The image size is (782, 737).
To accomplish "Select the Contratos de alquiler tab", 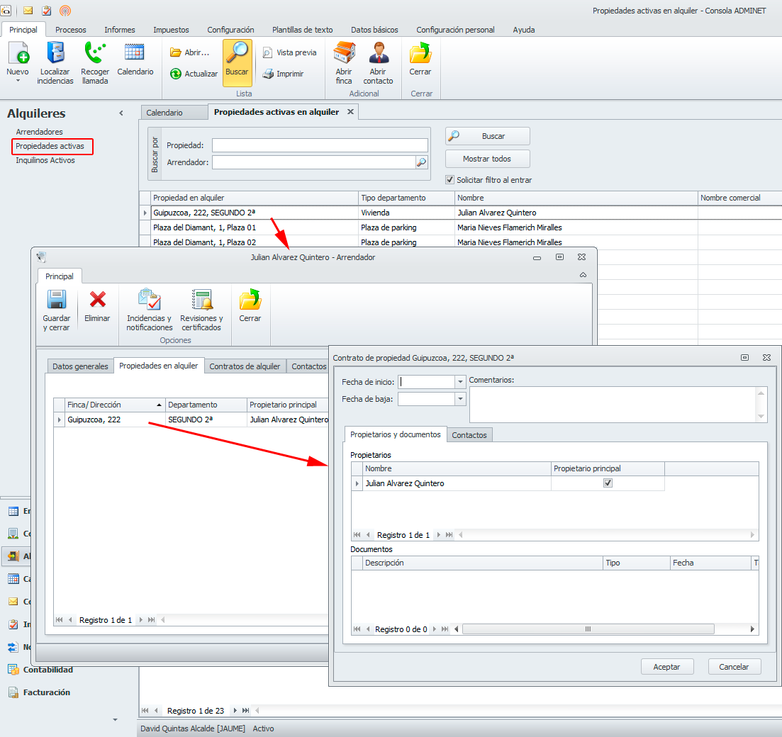I will tap(245, 366).
